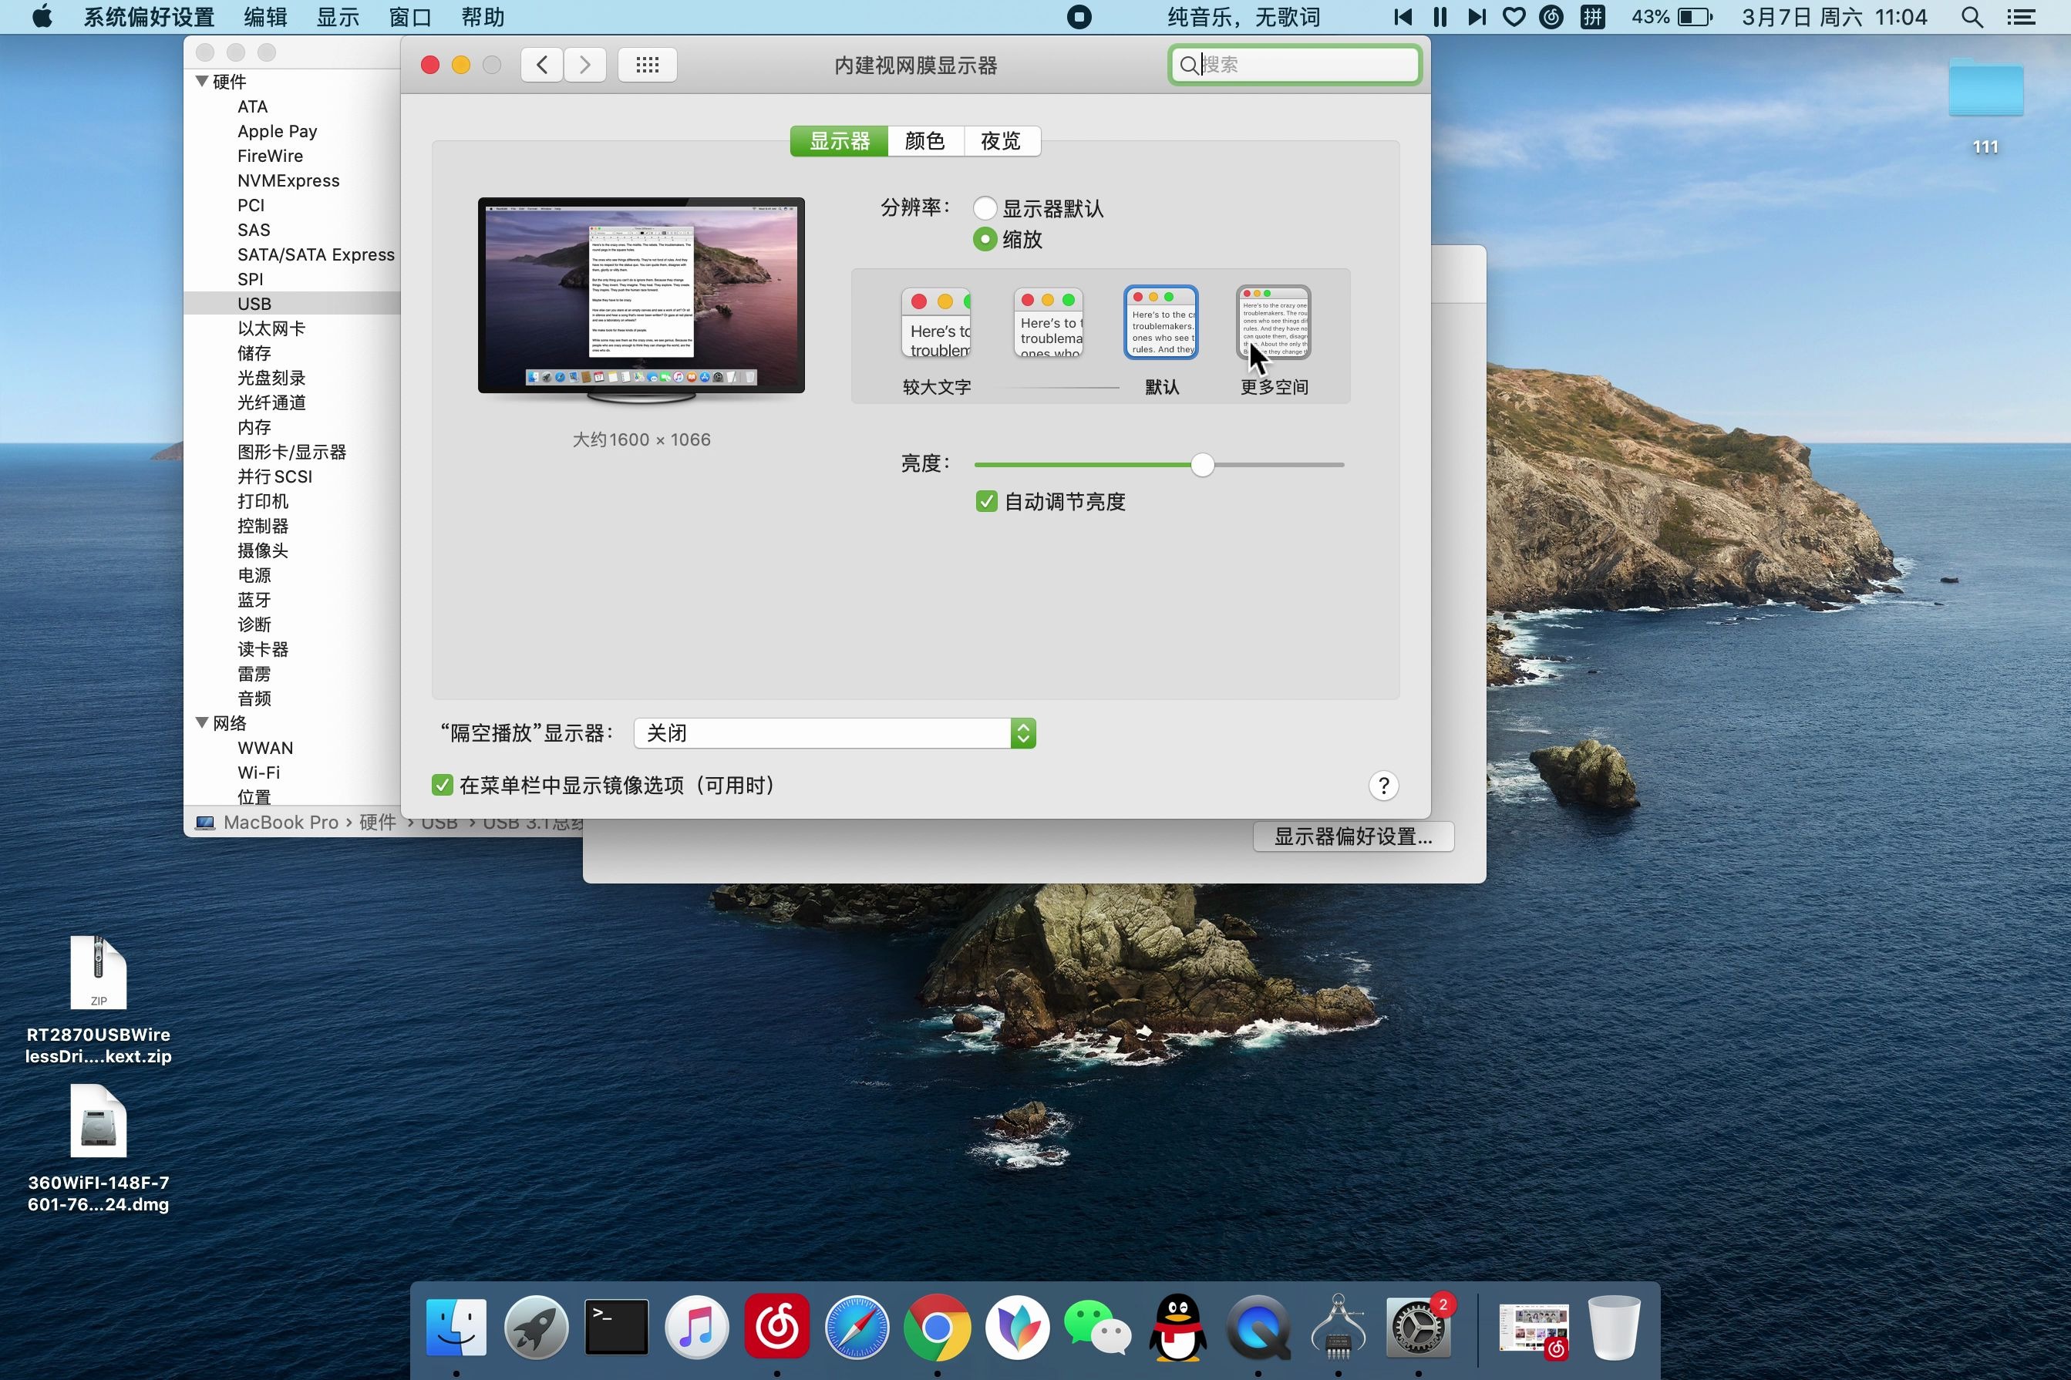Open Terminal from the Dock

pyautogui.click(x=616, y=1328)
